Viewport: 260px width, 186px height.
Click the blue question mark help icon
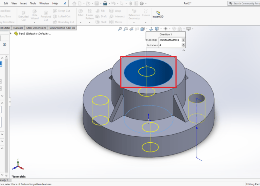4,45
